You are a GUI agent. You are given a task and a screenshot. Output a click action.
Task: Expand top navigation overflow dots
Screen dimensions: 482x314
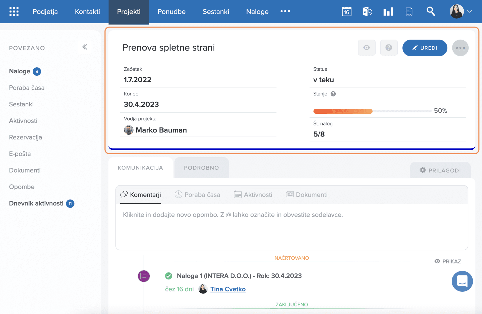coord(285,11)
